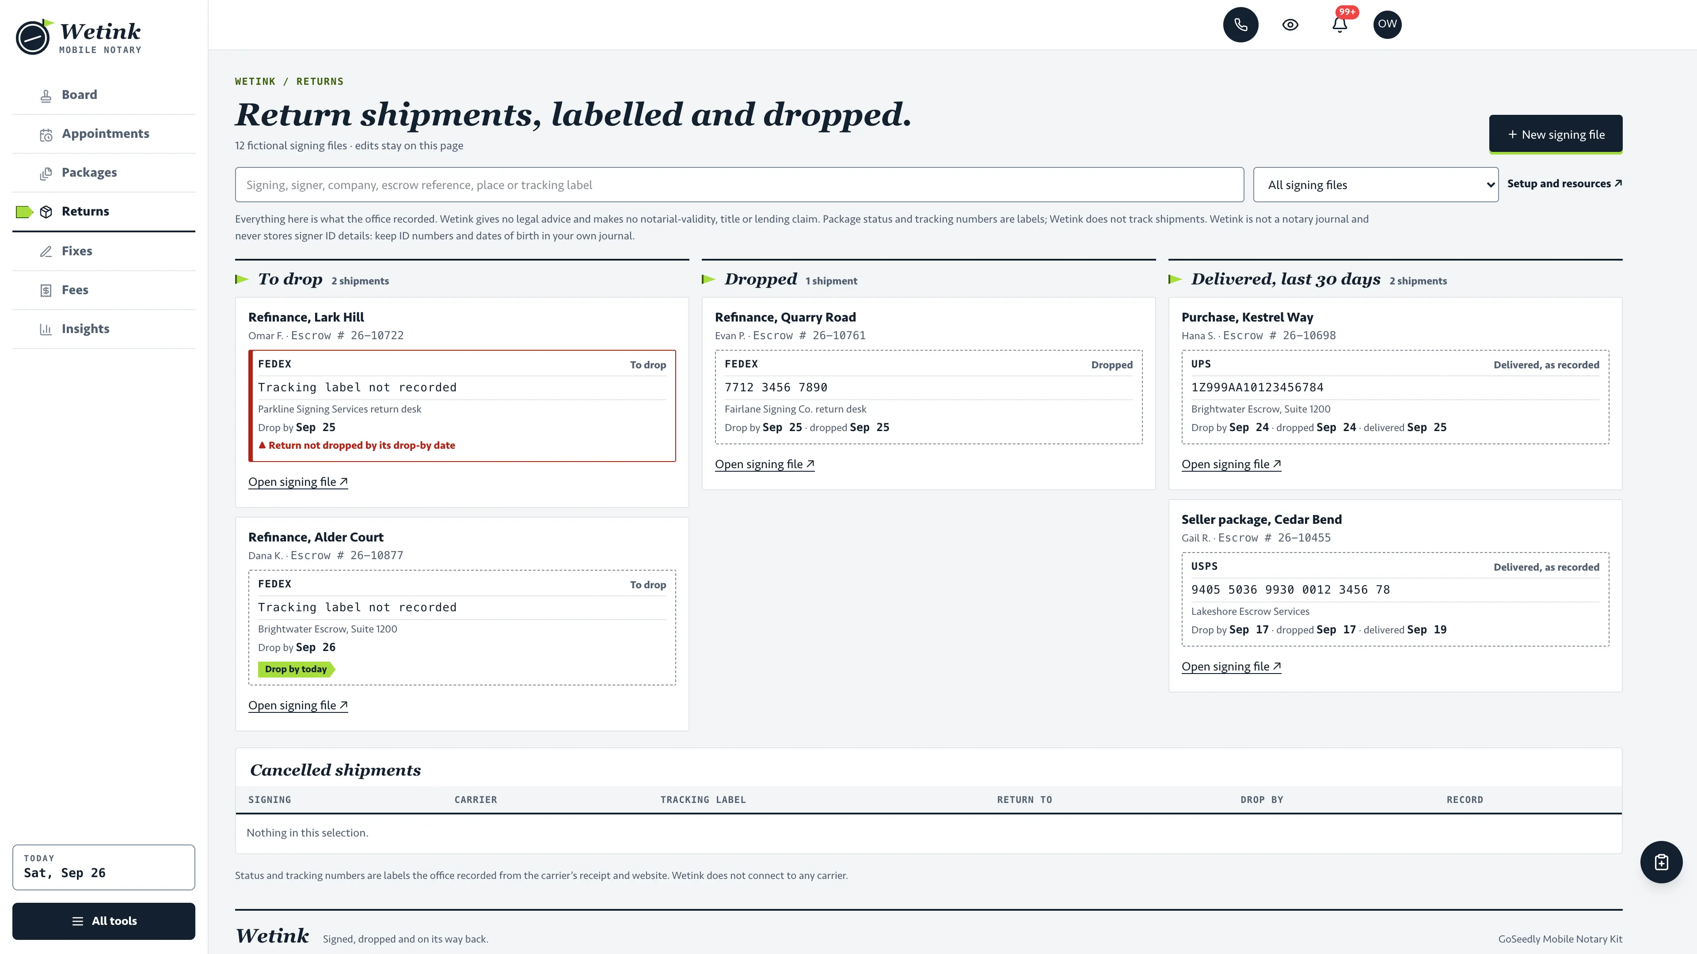Open Insights in sidebar

(x=103, y=329)
